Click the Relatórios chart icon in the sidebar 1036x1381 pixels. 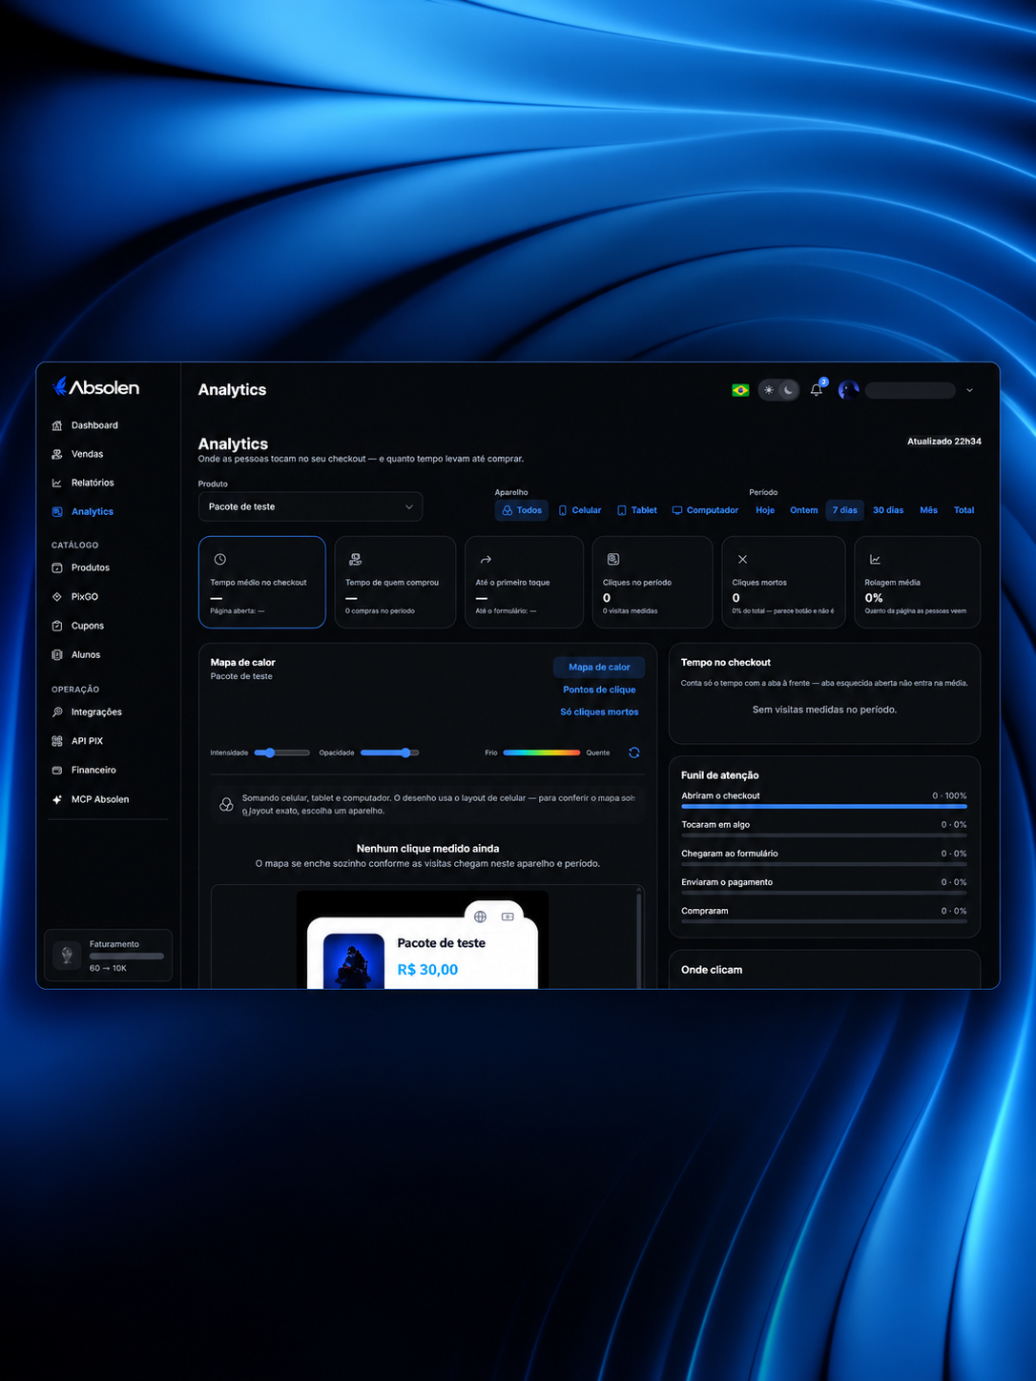coord(57,483)
